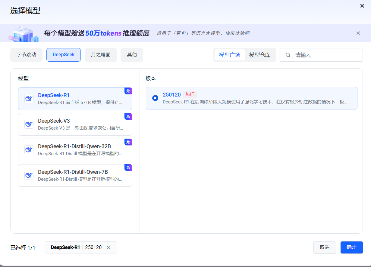Click the 已选择 1/1 counter text
Image resolution: width=371 pixels, height=267 pixels.
click(23, 248)
